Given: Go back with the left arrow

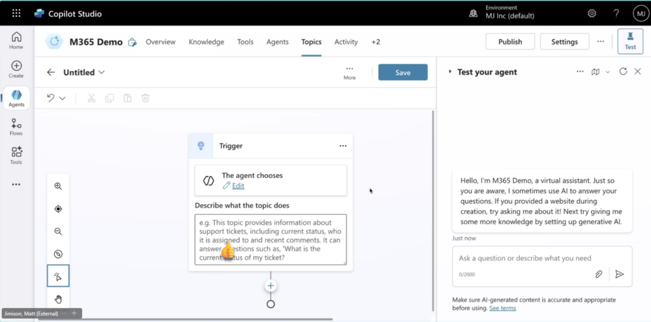Looking at the screenshot, I should 51,72.
